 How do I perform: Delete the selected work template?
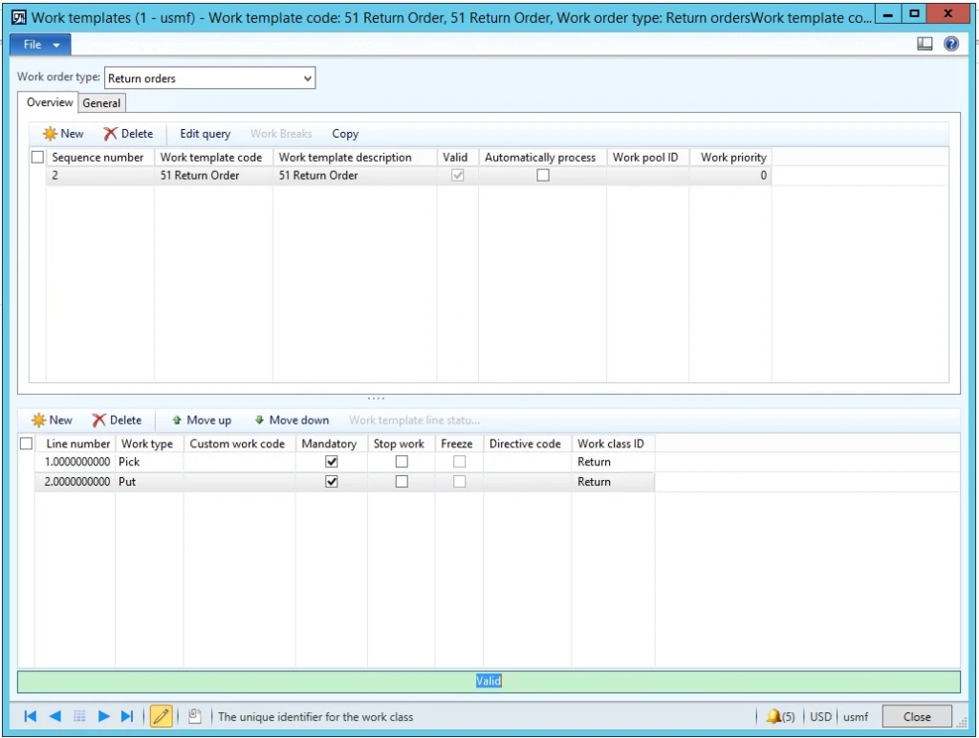[127, 134]
